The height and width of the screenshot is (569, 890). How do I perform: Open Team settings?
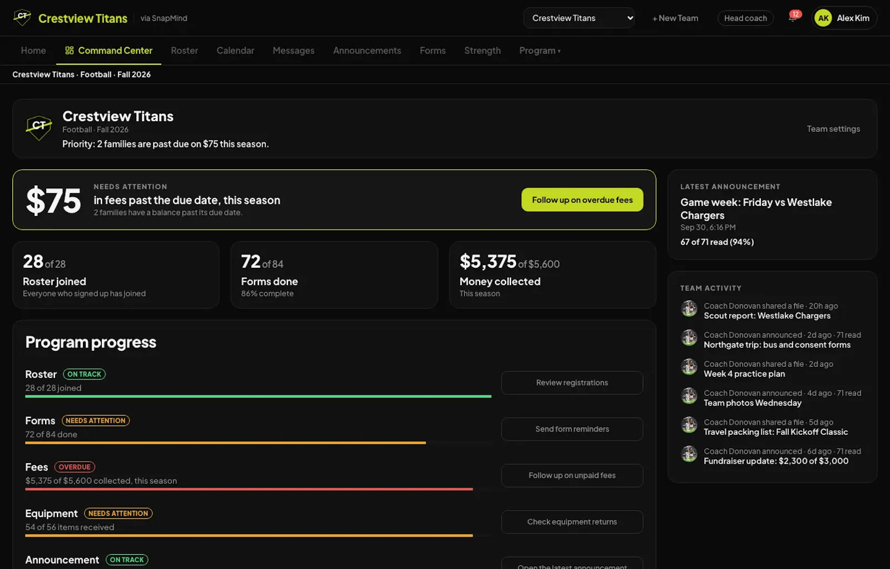(x=833, y=129)
